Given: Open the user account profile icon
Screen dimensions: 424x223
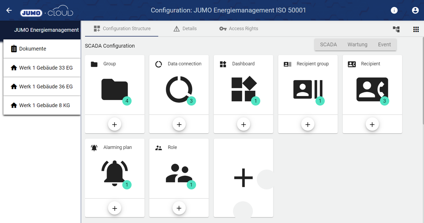Looking at the screenshot, I should pyautogui.click(x=415, y=10).
